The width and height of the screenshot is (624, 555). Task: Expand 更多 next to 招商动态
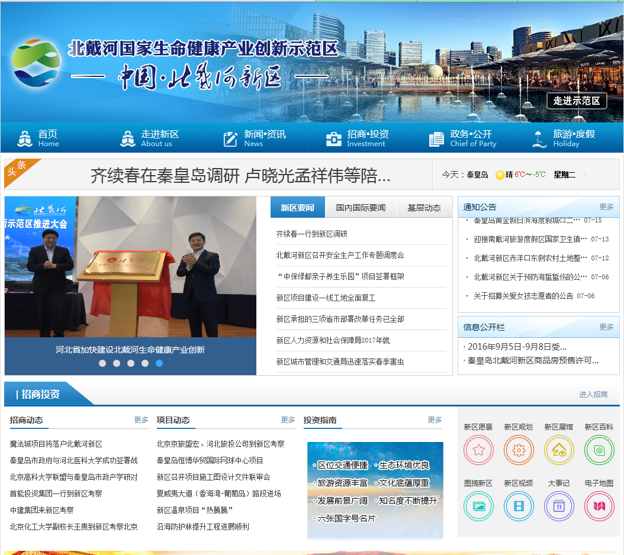(141, 420)
